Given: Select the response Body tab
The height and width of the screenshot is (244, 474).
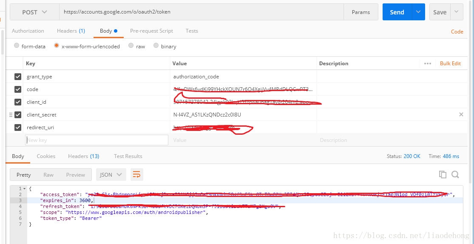Looking at the screenshot, I should pos(18,156).
